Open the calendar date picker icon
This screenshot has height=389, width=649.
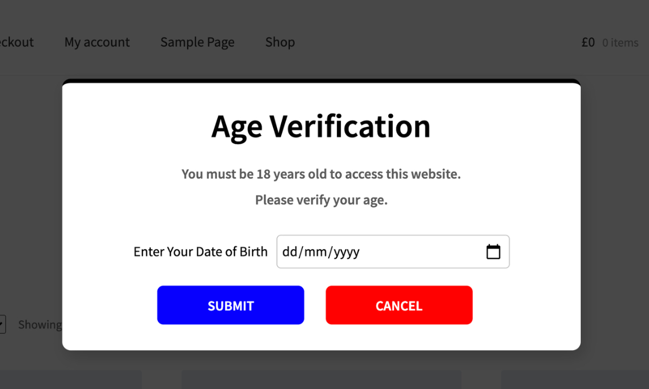coord(493,252)
